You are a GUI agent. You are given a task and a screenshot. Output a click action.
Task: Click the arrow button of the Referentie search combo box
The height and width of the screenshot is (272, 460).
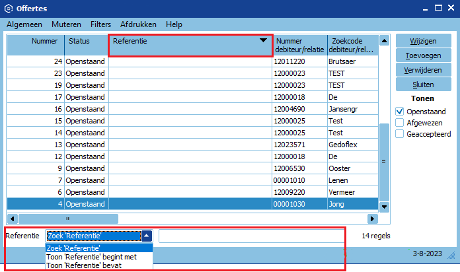click(147, 236)
